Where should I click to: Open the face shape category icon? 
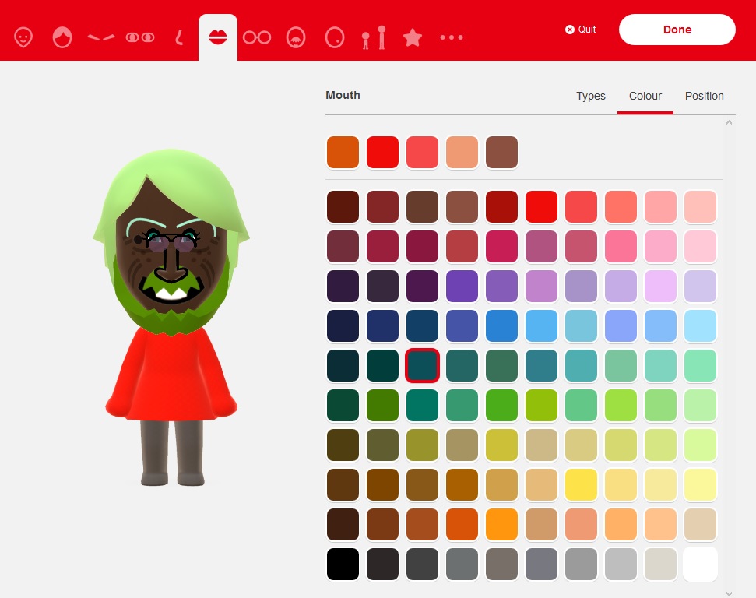point(23,37)
